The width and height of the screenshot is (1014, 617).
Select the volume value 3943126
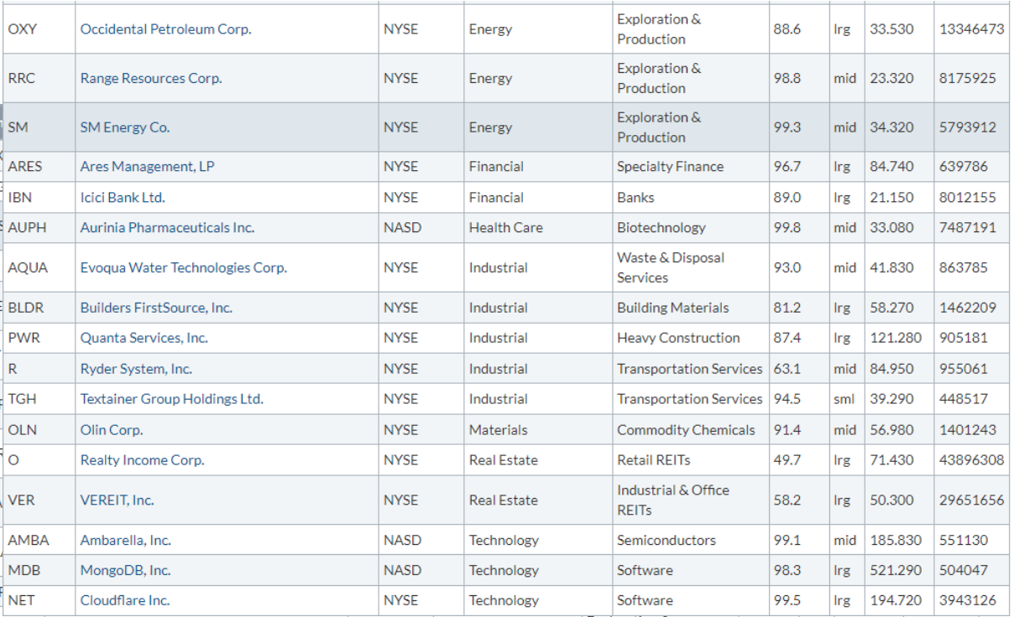968,601
